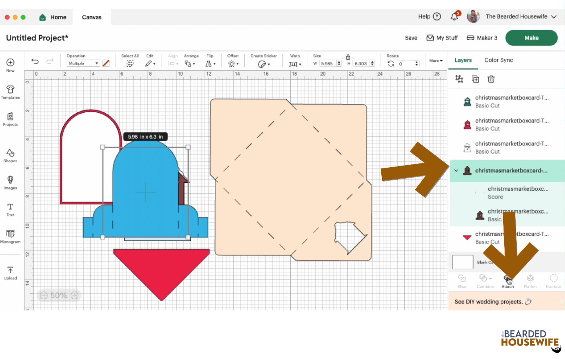Select the Text tool
The height and width of the screenshot is (359, 565).
click(10, 210)
